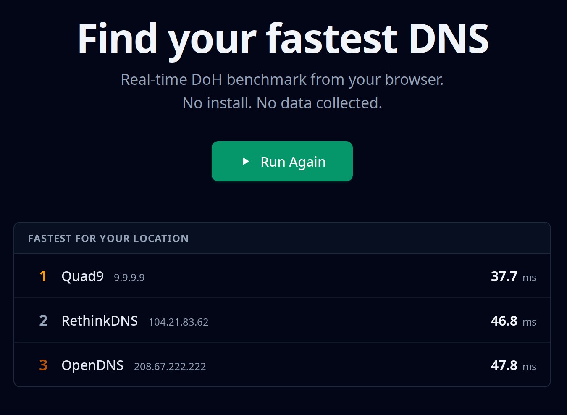Click OpenDNS's 47.8 latency value
The height and width of the screenshot is (415, 567).
[x=504, y=365]
